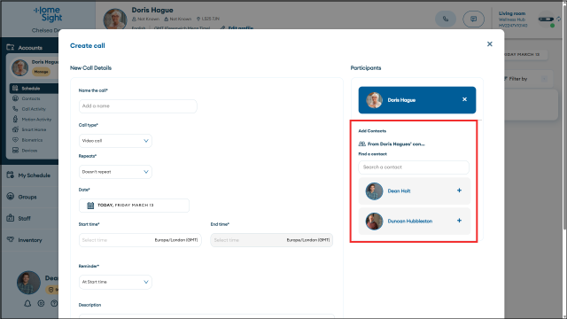
Task: Click the notification bell icon
Action: point(27,303)
